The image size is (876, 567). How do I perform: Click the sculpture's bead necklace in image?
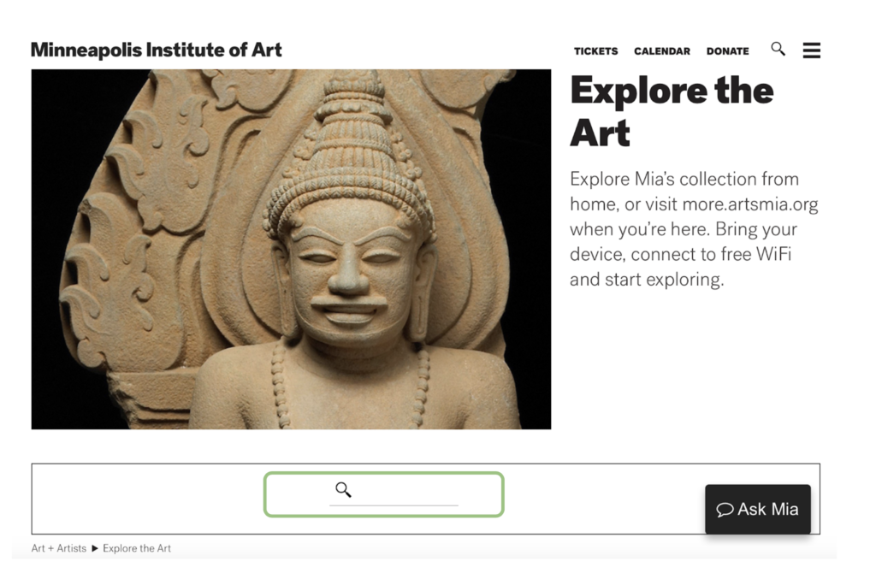[349, 386]
